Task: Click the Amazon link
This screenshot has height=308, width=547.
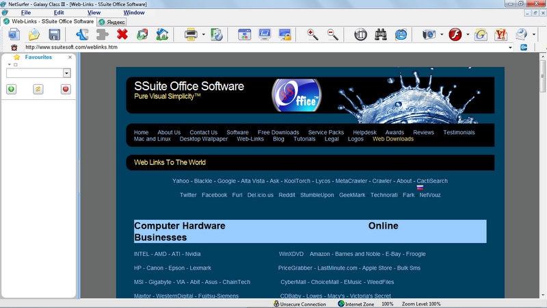Action: (319, 254)
